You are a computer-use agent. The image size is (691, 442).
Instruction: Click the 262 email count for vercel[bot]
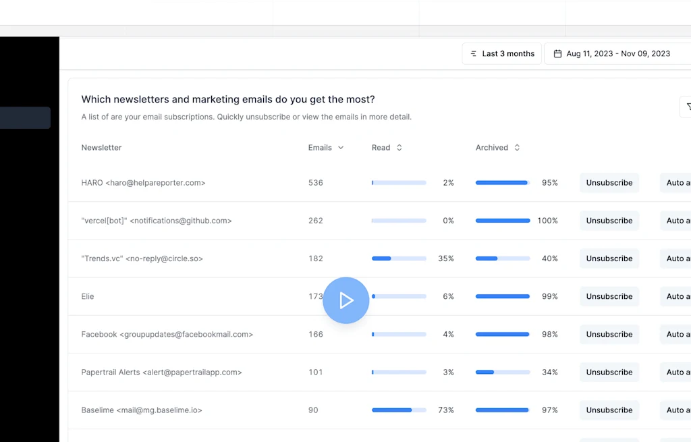coord(316,221)
